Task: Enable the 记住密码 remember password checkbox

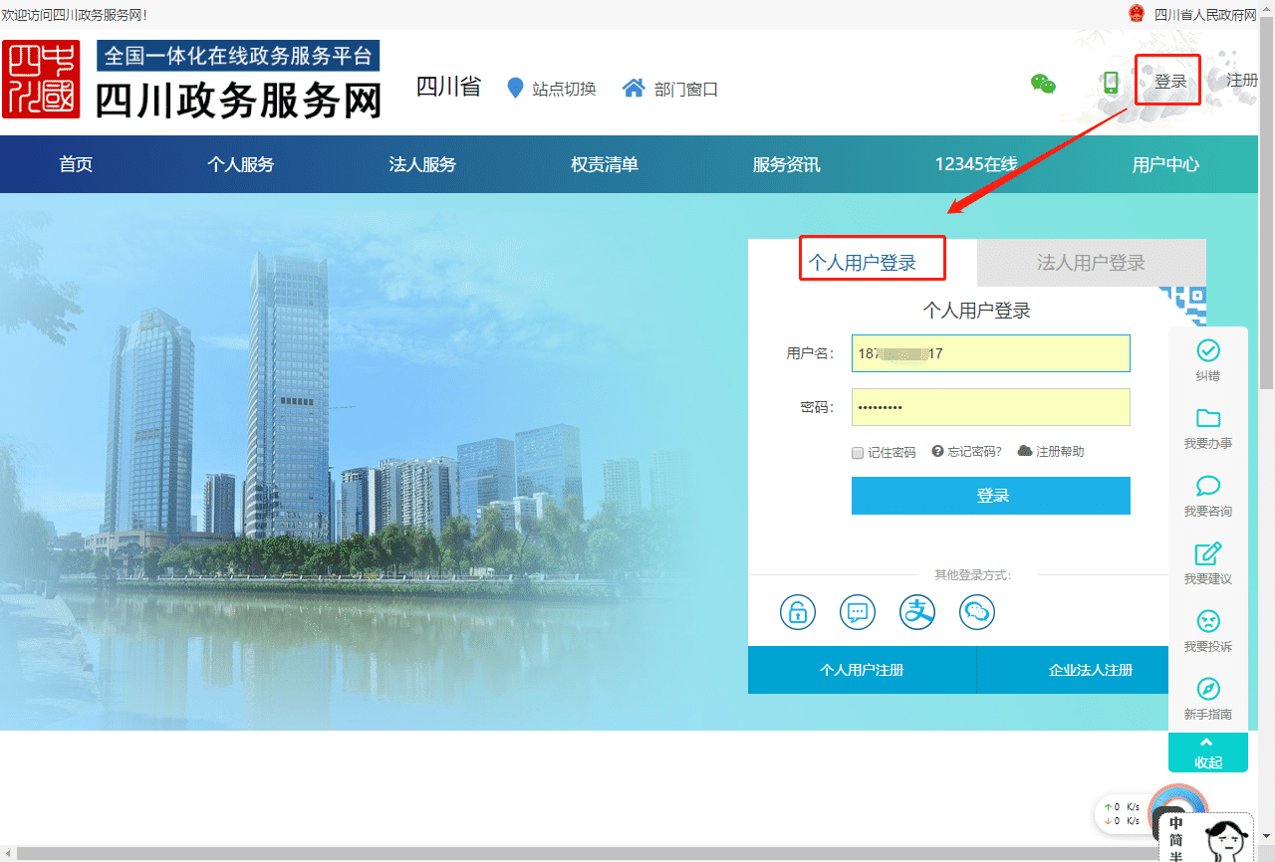Action: pos(857,452)
